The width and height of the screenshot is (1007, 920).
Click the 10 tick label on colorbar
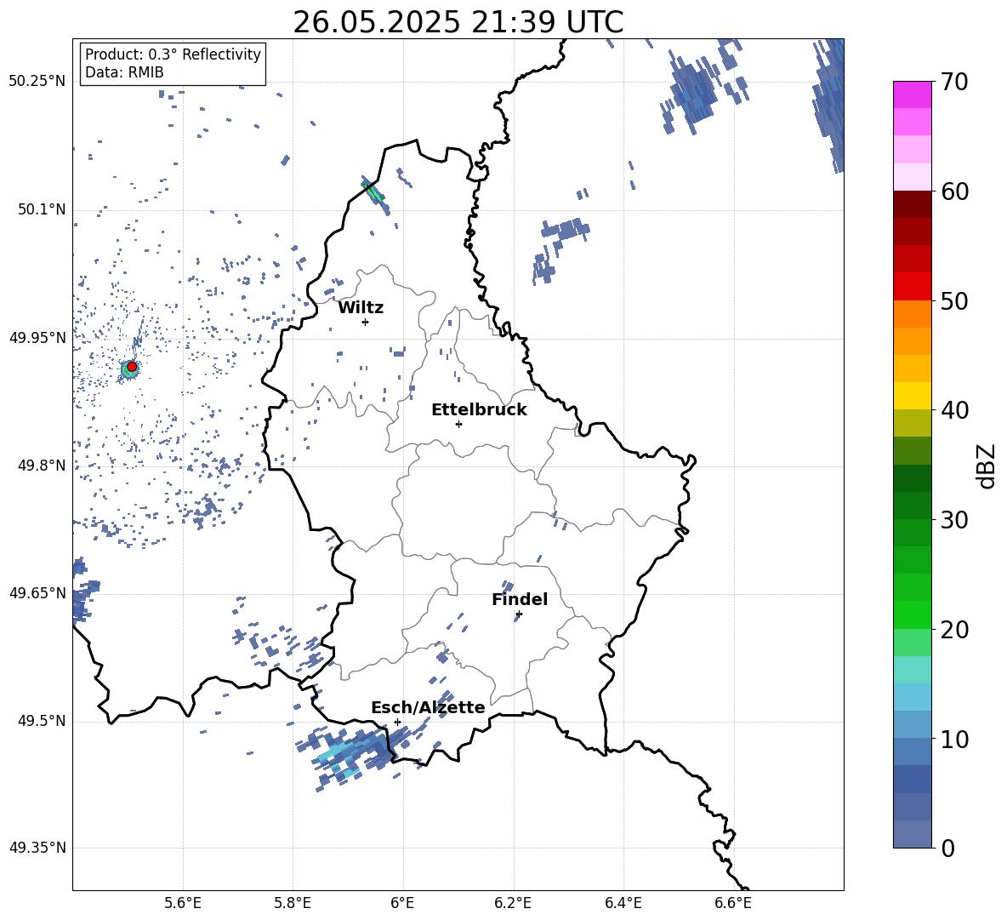coord(954,740)
